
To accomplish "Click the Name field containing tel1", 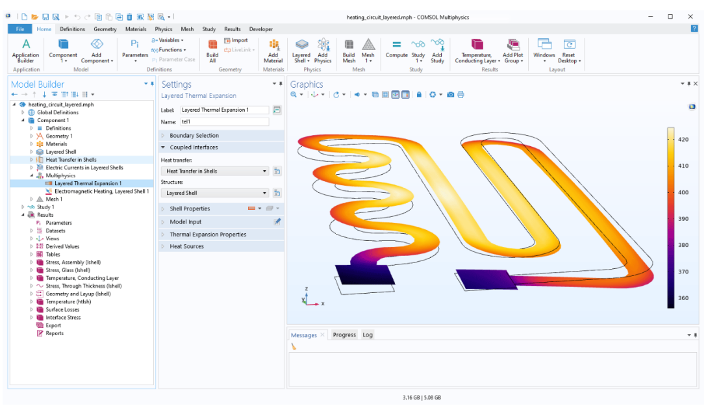I will [224, 122].
